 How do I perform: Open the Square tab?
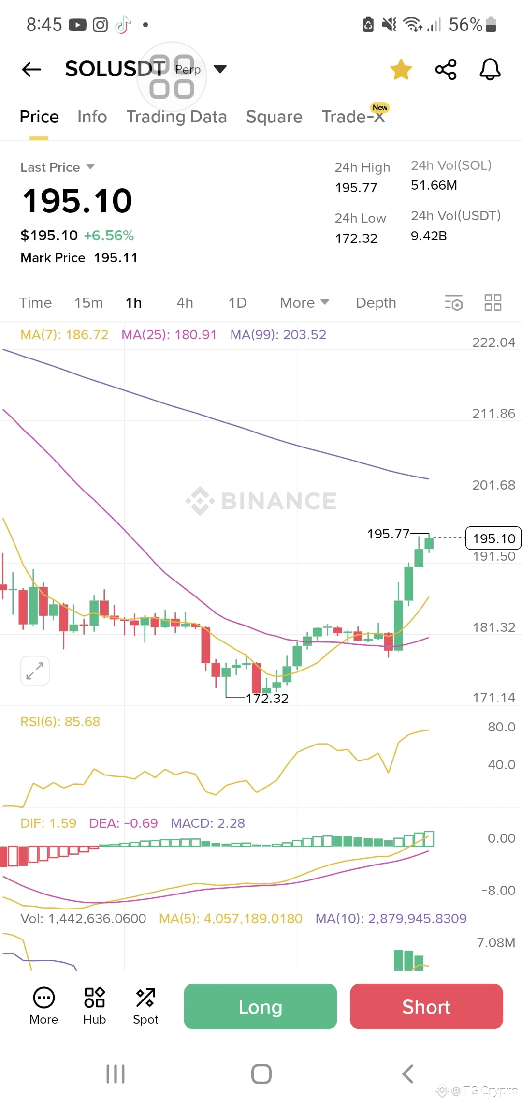pyautogui.click(x=274, y=117)
